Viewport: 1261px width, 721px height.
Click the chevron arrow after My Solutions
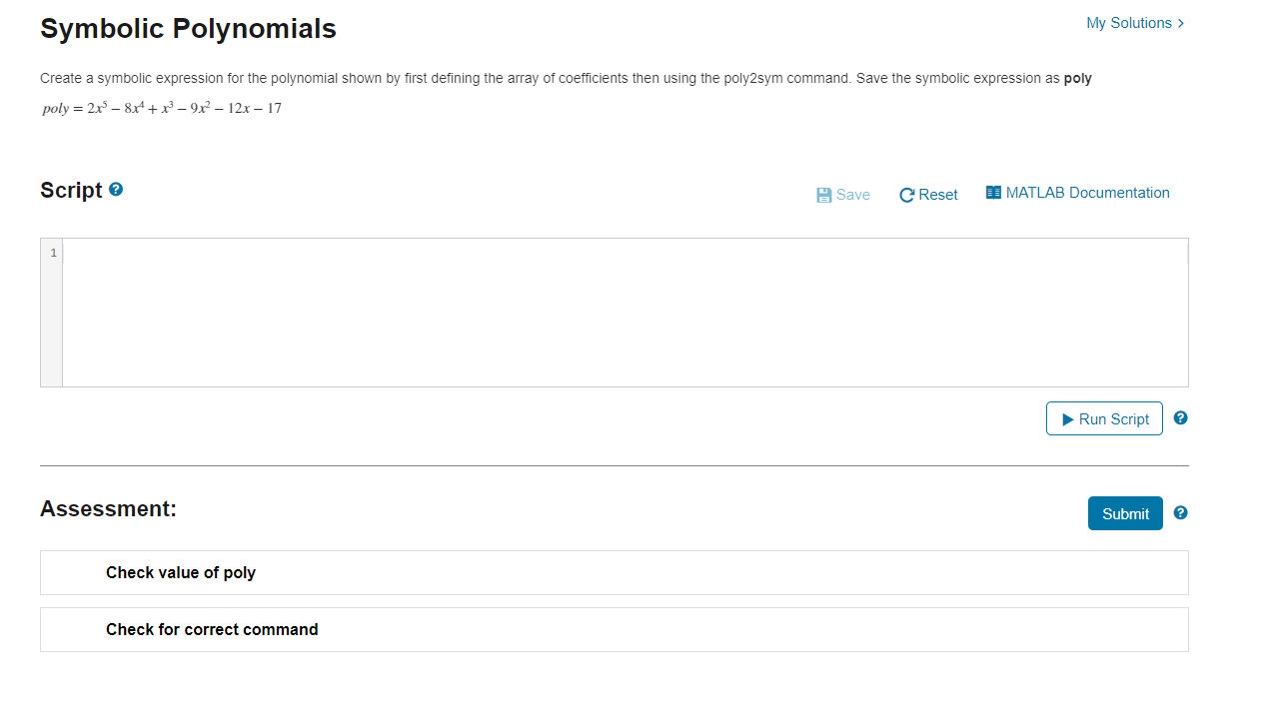click(x=1180, y=23)
